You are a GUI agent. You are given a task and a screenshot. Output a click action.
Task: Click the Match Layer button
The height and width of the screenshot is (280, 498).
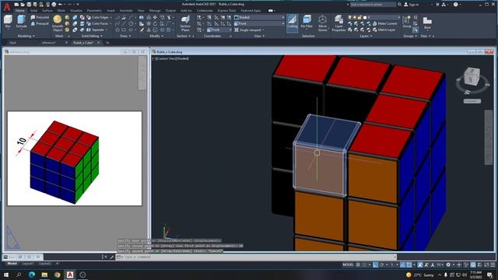click(384, 30)
